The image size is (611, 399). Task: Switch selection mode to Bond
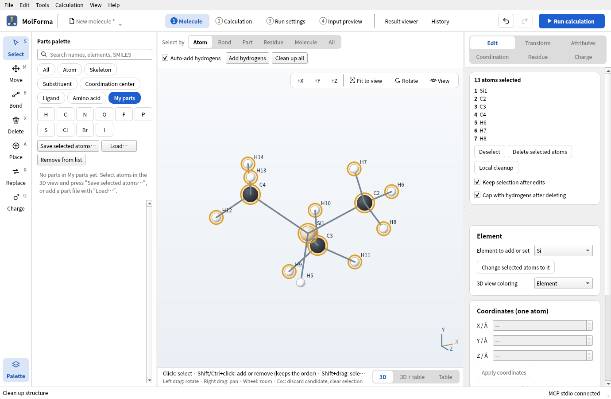point(224,42)
